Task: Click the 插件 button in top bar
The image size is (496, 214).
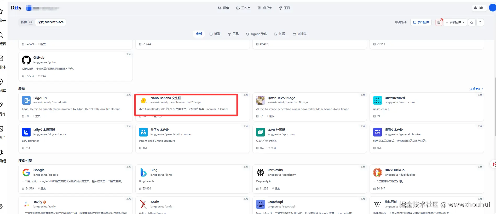Action: point(480,8)
